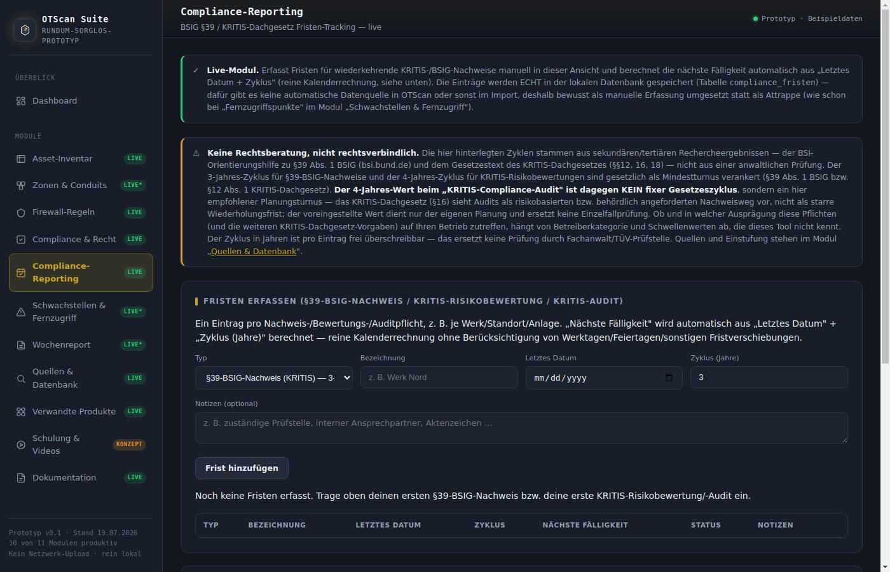Click the Quellen & Datenbank search icon

[21, 379]
